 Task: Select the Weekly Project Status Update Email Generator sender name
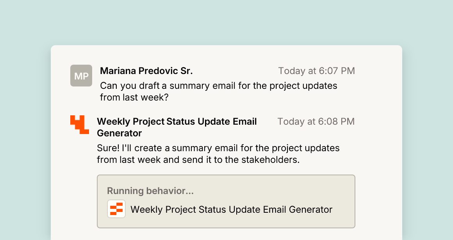pos(177,127)
